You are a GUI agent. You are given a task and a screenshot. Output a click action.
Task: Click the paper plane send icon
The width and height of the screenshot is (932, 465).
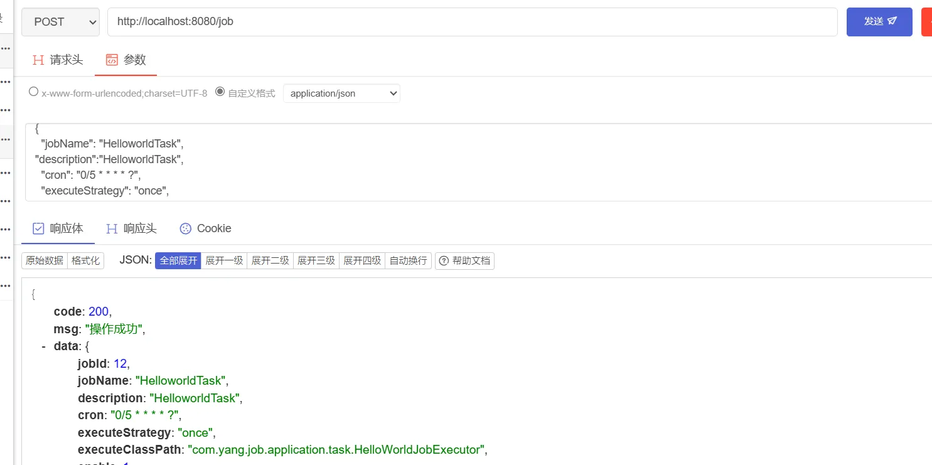click(x=892, y=21)
